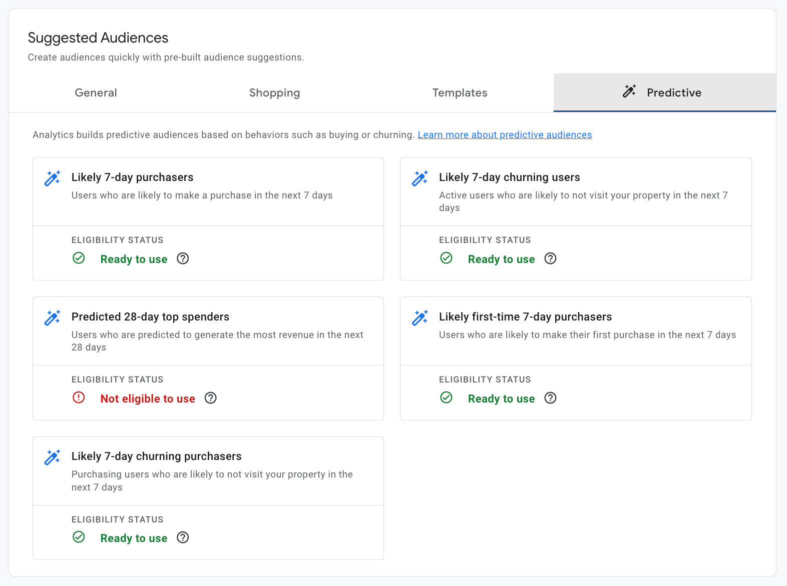This screenshot has height=586, width=787.
Task: Open Learn more about predictive audiences link
Action: pyautogui.click(x=505, y=135)
